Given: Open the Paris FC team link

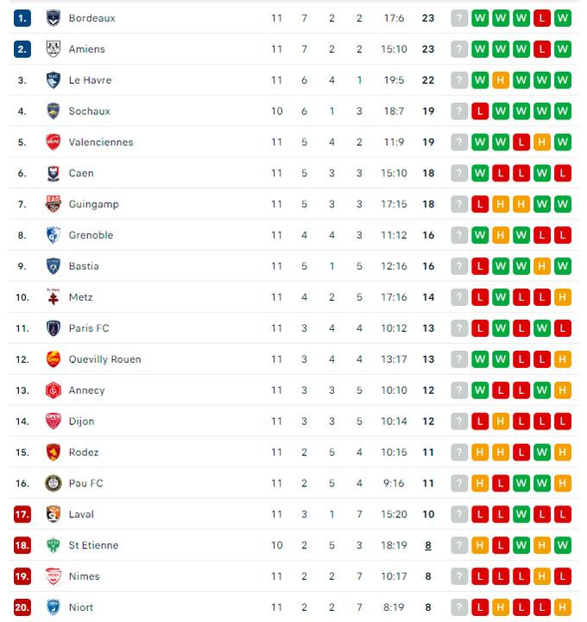Looking at the screenshot, I should pos(89,328).
